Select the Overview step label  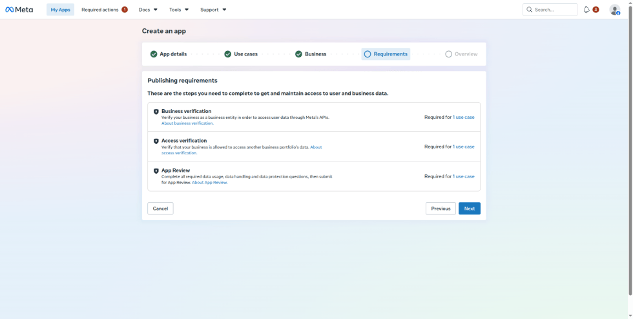(466, 54)
